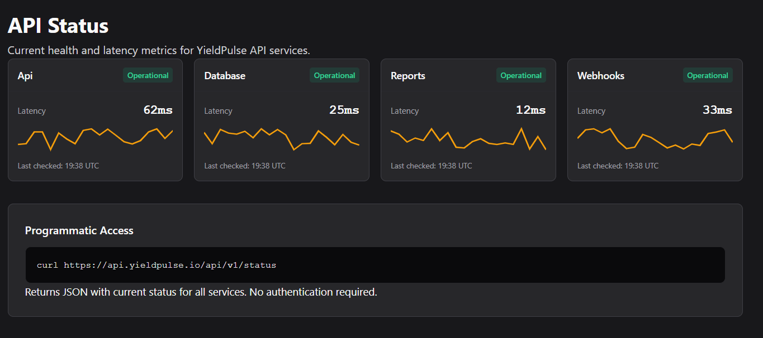The width and height of the screenshot is (763, 338).
Task: Click the 25ms latency value
Action: pyautogui.click(x=344, y=110)
